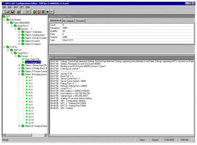Open the File menu
Screen dimensions: 197x145
click(4, 7)
